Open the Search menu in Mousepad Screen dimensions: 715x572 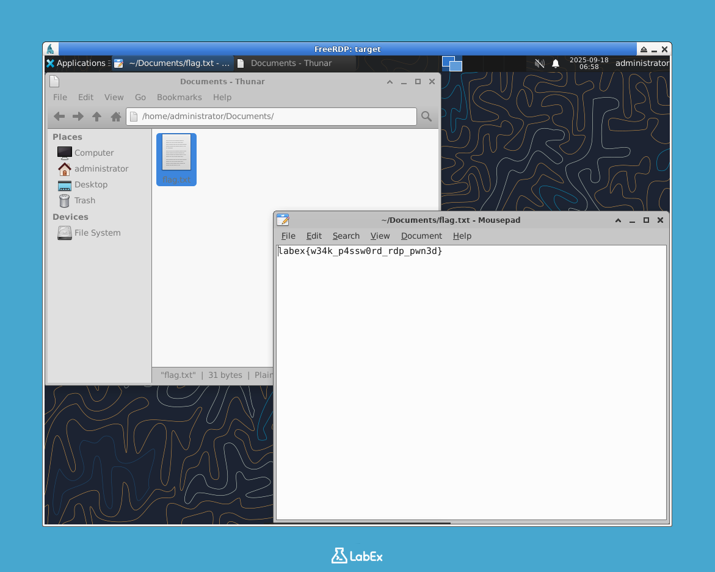(346, 236)
